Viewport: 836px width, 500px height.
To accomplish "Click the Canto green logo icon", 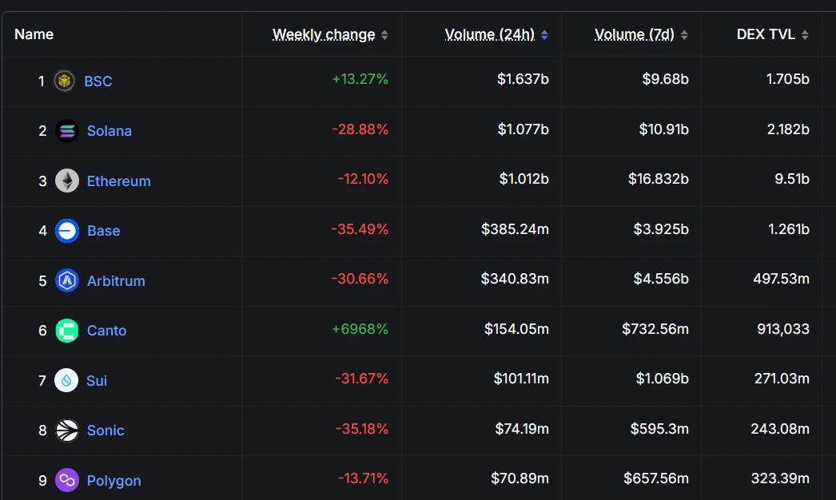I will coord(67,331).
